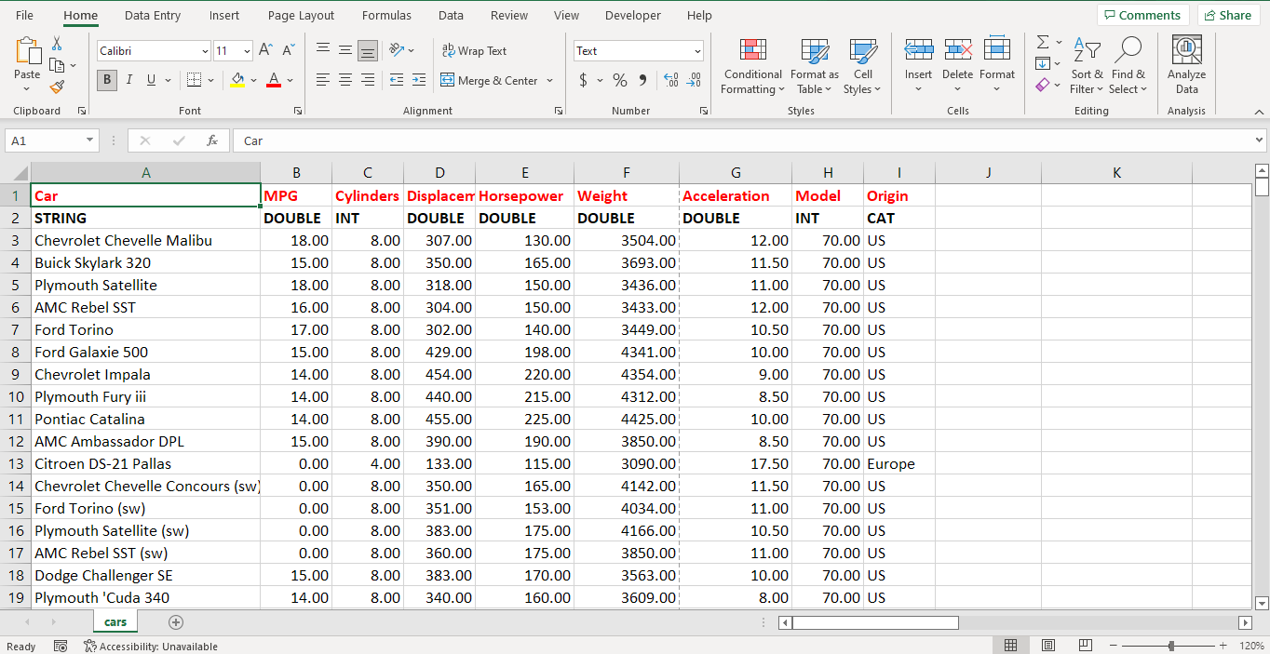The height and width of the screenshot is (654, 1270).
Task: Open Sort & Filter options
Action: tap(1087, 65)
